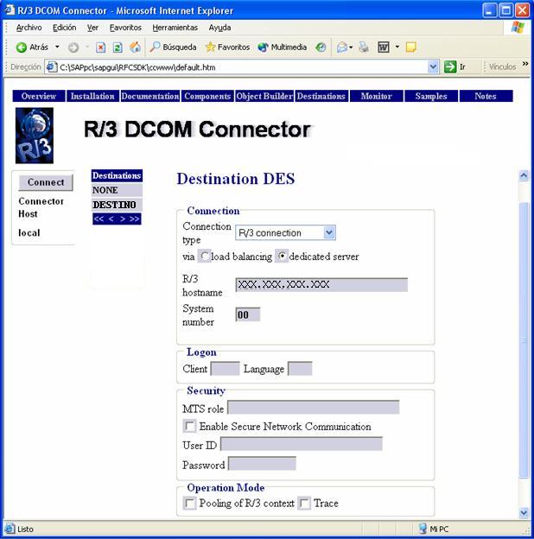Viewport: 534px width, 539px height.
Task: Click the page icon in address bar
Action: (x=51, y=67)
